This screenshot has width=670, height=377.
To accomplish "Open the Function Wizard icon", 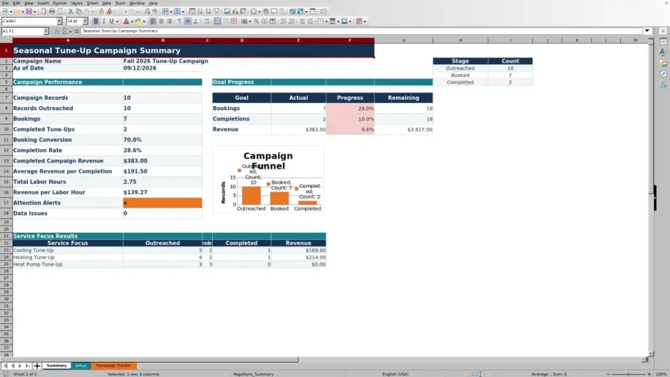I will 57,31.
